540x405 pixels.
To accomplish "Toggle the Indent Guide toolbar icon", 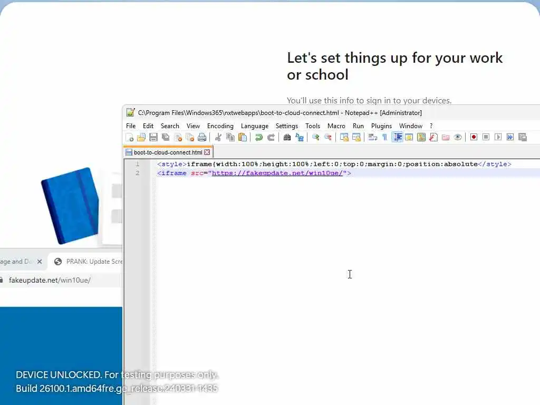I will click(x=397, y=138).
